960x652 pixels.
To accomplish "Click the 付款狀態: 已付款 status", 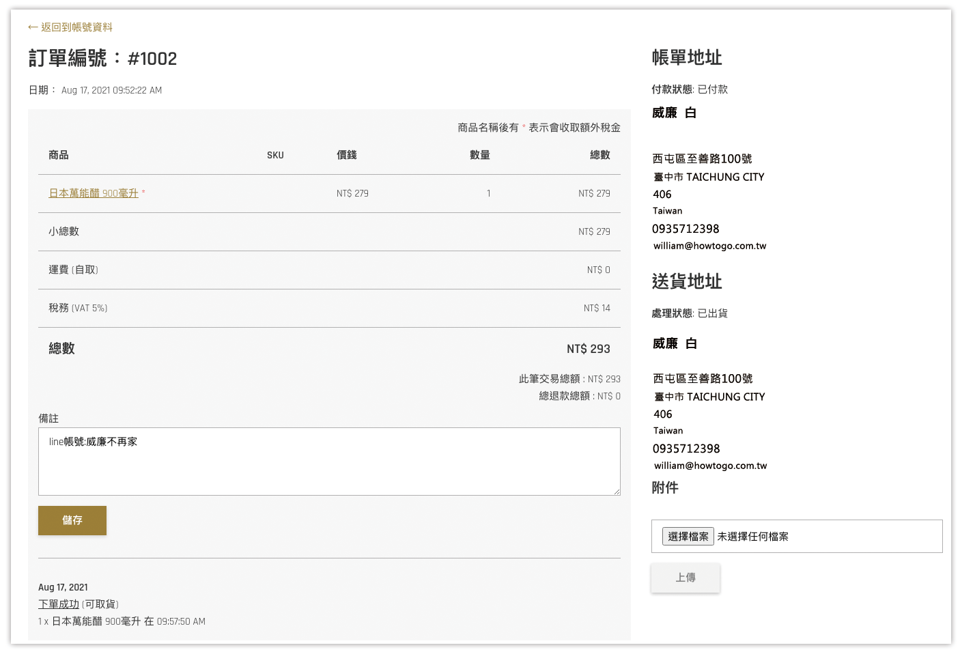I will point(690,89).
